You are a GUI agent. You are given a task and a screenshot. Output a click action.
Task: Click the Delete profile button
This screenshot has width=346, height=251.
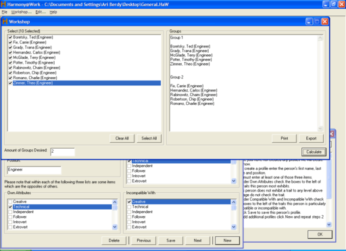click(114, 240)
